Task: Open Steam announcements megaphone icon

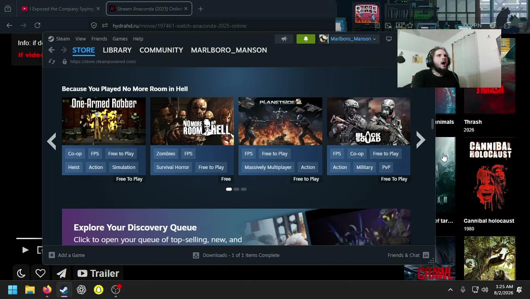Action: 284,39
